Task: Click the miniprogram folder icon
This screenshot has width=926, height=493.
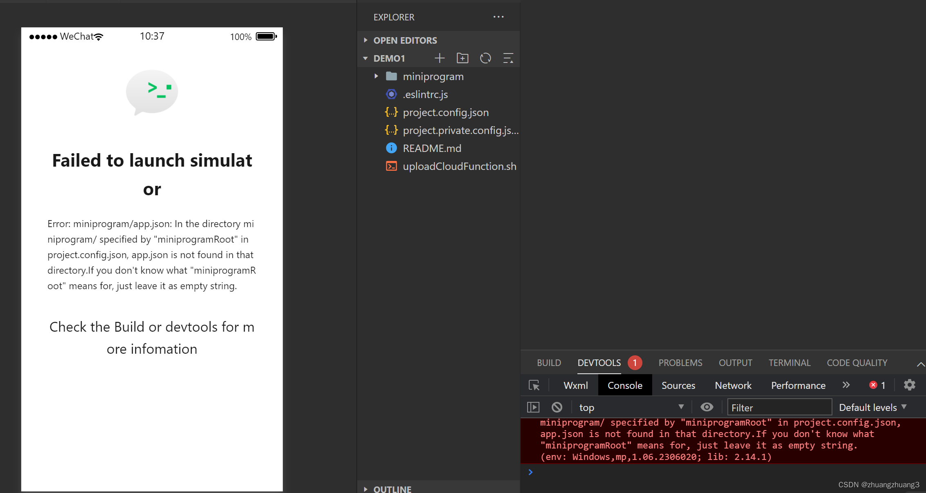Action: [x=391, y=76]
